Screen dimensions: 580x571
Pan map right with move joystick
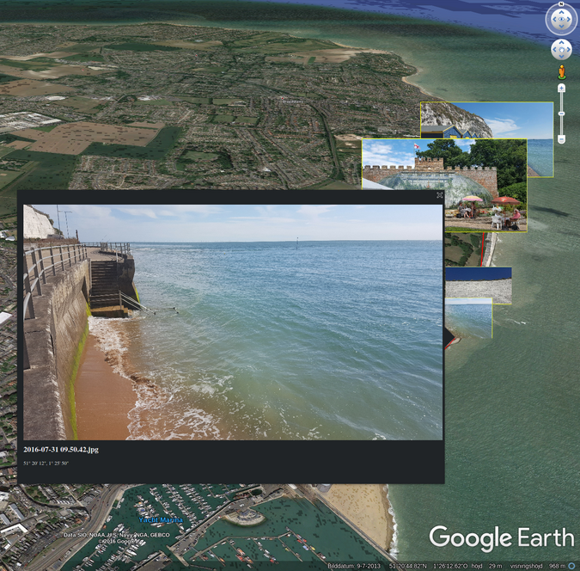568,50
